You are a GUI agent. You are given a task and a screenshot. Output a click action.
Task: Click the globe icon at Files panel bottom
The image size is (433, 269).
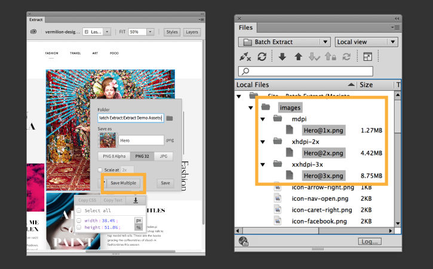click(x=244, y=242)
